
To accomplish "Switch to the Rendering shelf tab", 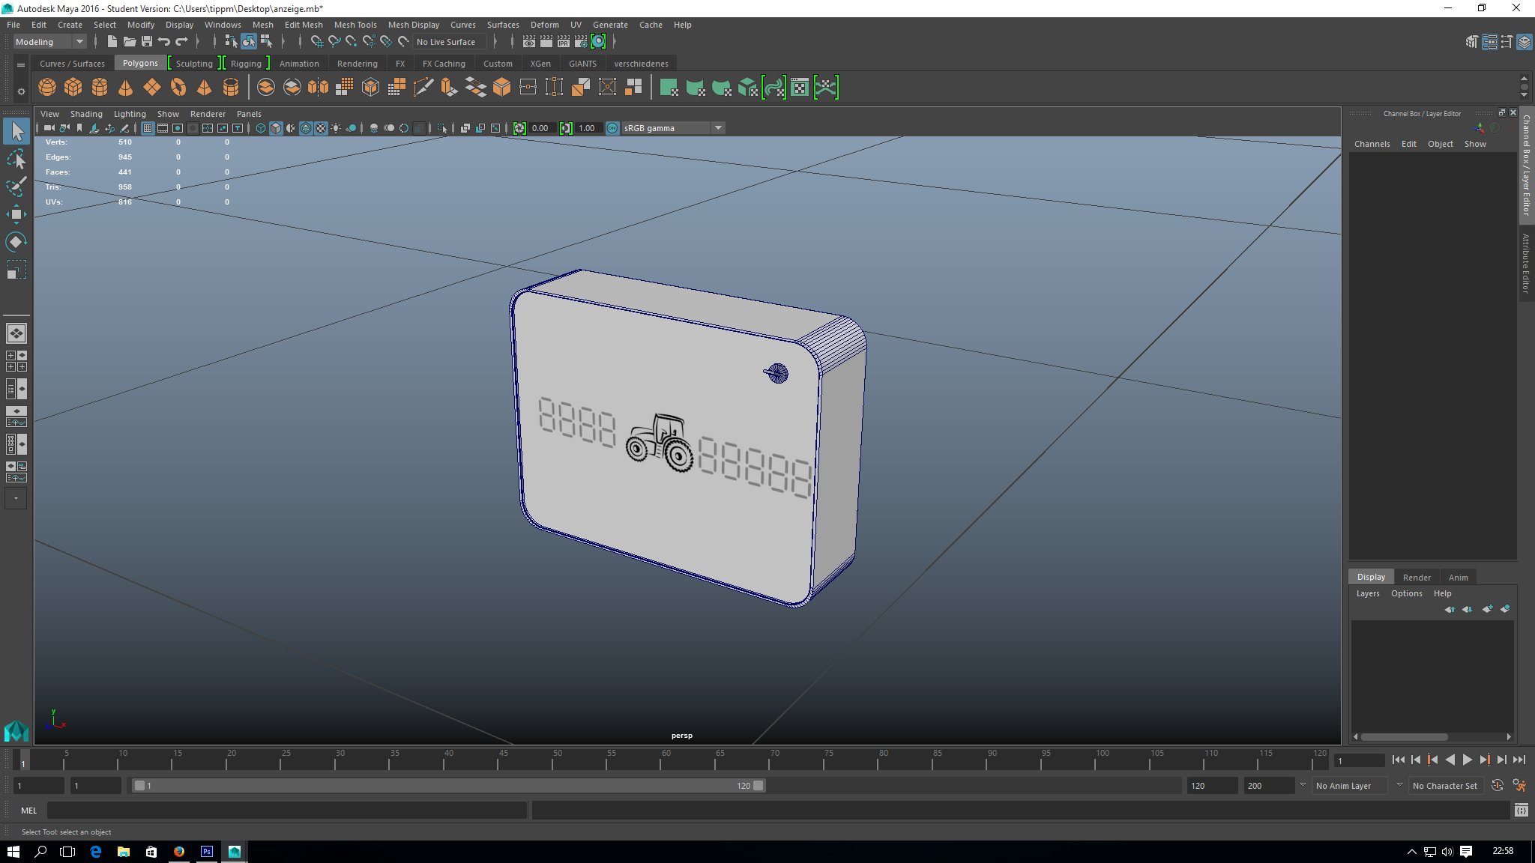I will pyautogui.click(x=357, y=64).
